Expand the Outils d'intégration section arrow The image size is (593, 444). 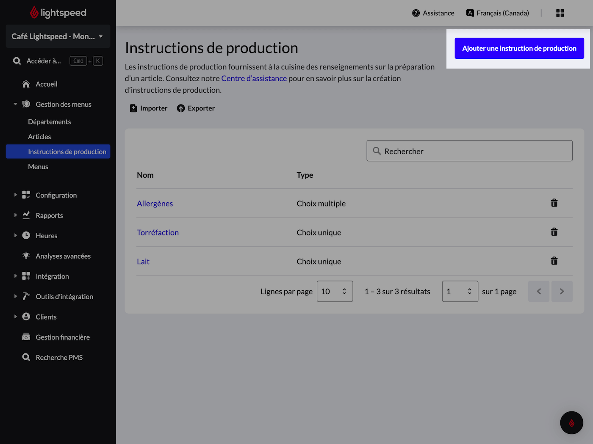[x=15, y=296]
